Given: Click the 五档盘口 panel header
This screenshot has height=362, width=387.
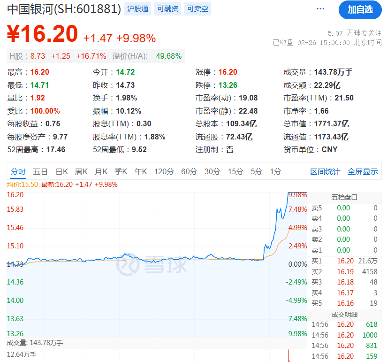Looking at the screenshot, I should (344, 197).
